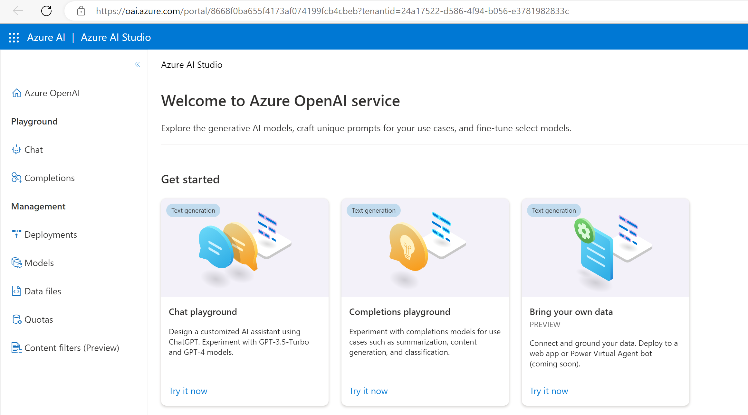Viewport: 748px width, 415px height.
Task: Open Content filters (Preview) sidebar icon
Action: tap(16, 347)
